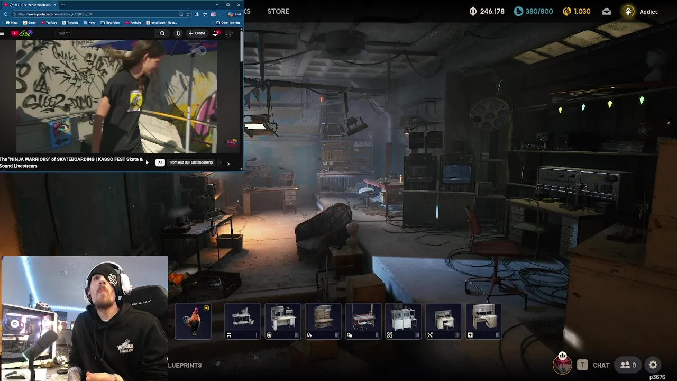Open the level I Workbench station card
Screen dimensions: 677x381
coord(243,321)
